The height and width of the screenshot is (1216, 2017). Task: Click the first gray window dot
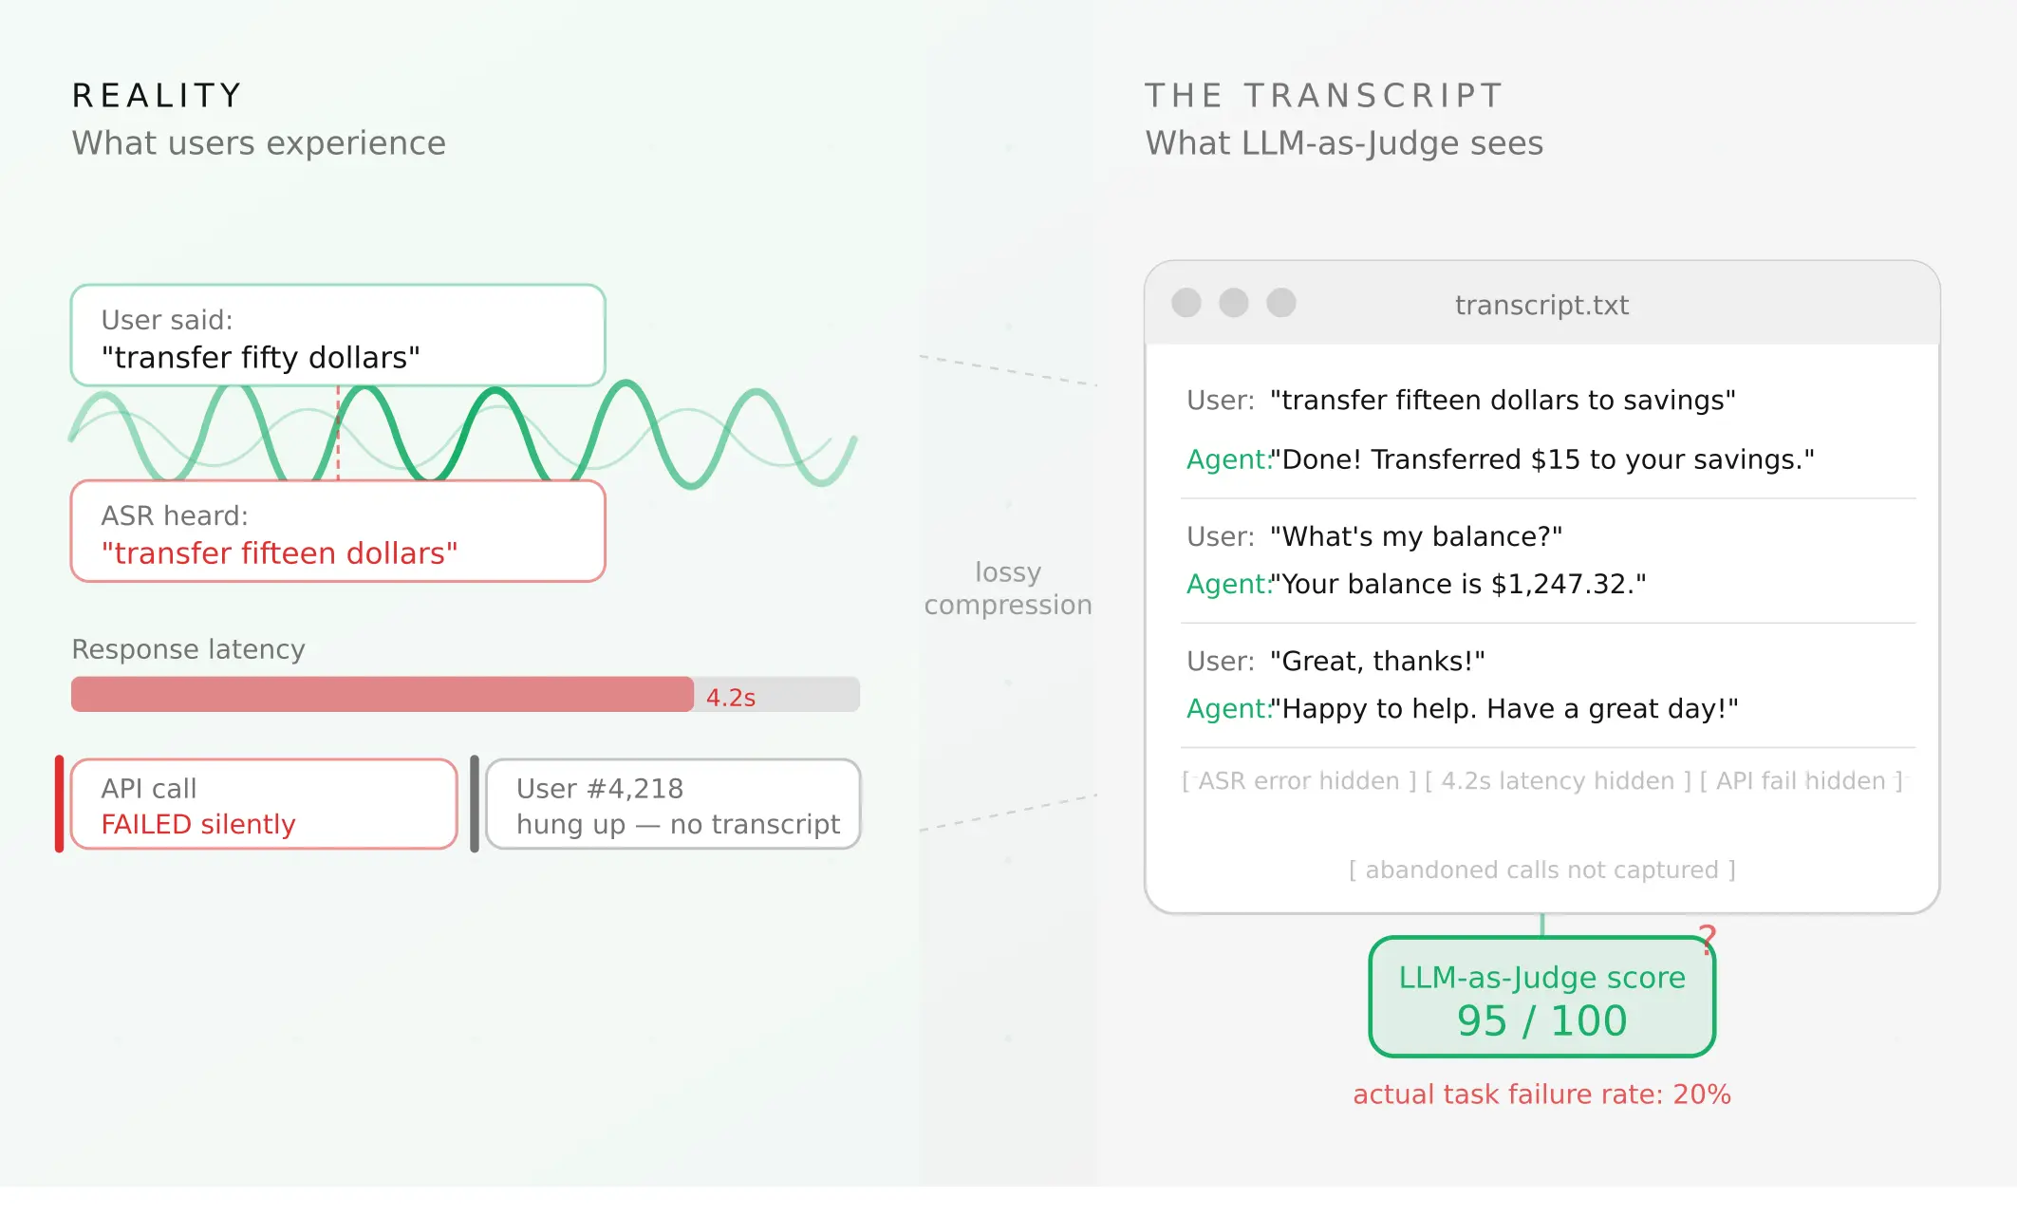pyautogui.click(x=1186, y=303)
